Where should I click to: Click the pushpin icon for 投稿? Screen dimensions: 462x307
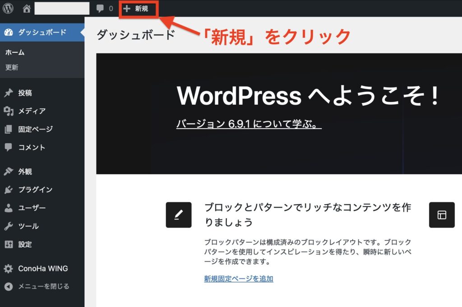point(8,93)
